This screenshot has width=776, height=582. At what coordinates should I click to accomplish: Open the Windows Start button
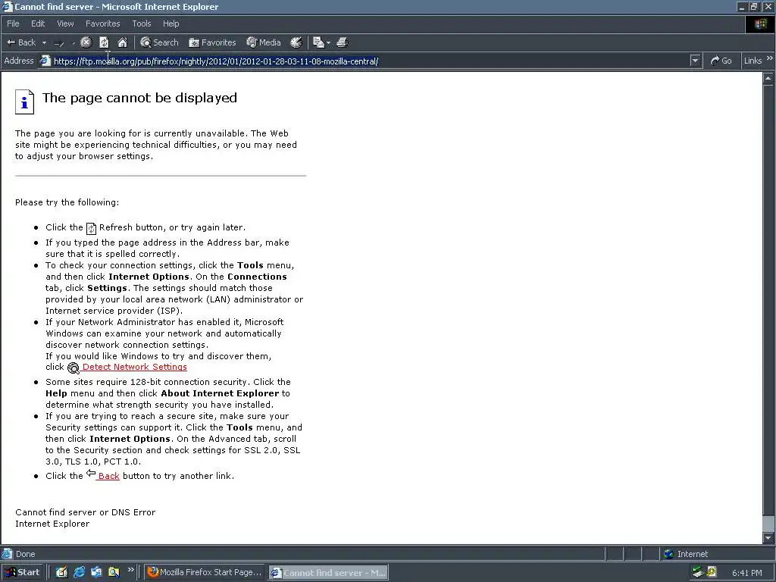click(x=22, y=572)
